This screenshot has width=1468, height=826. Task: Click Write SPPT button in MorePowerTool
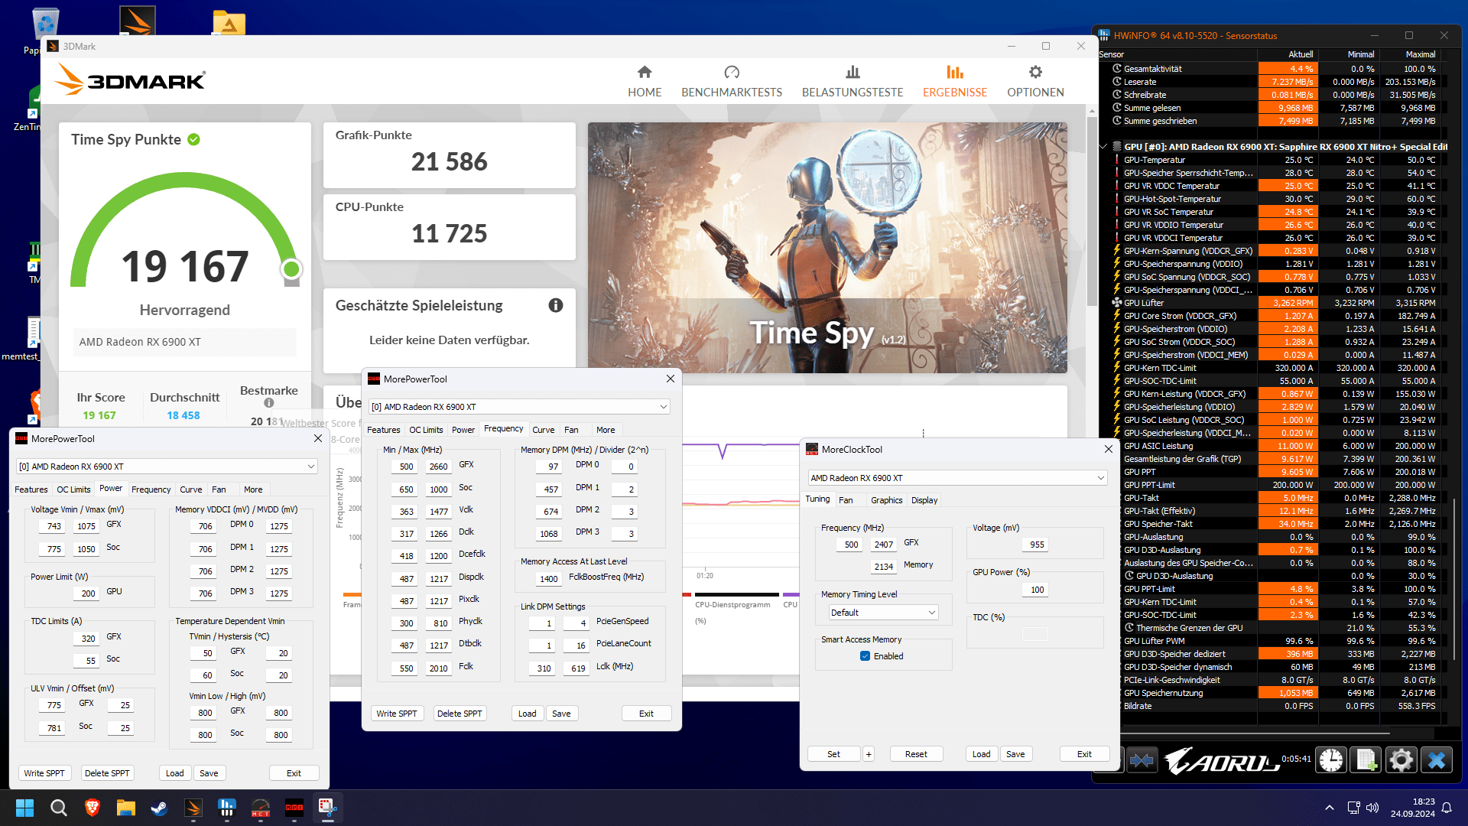tap(44, 772)
